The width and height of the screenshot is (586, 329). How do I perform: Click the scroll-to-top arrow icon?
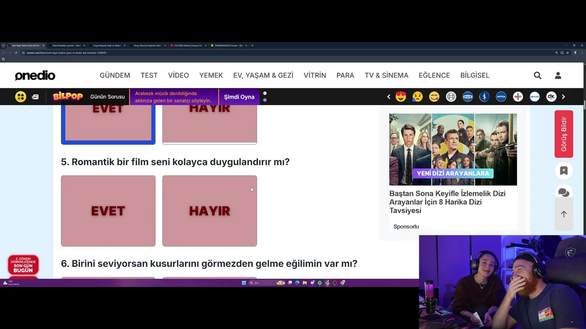564,214
